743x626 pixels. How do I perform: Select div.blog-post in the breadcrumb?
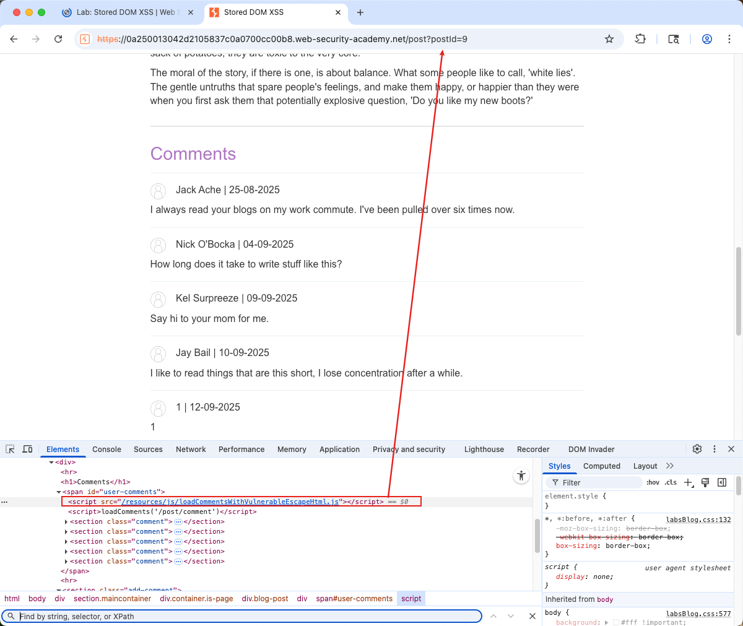pos(265,599)
